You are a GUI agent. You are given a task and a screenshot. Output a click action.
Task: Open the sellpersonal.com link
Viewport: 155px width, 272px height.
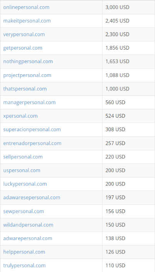point(23,157)
